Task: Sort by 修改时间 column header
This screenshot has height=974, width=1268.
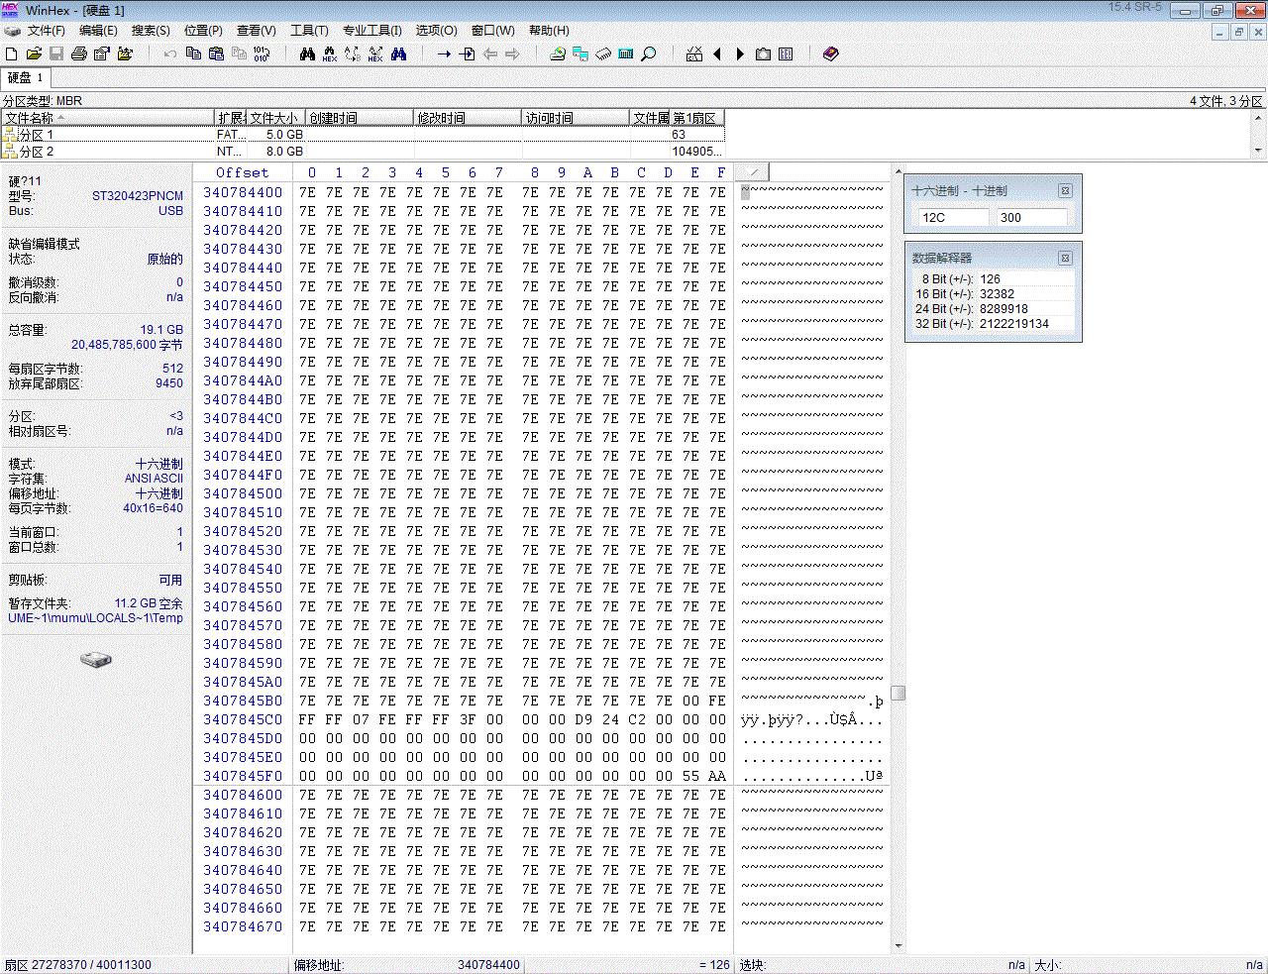Action: 468,118
